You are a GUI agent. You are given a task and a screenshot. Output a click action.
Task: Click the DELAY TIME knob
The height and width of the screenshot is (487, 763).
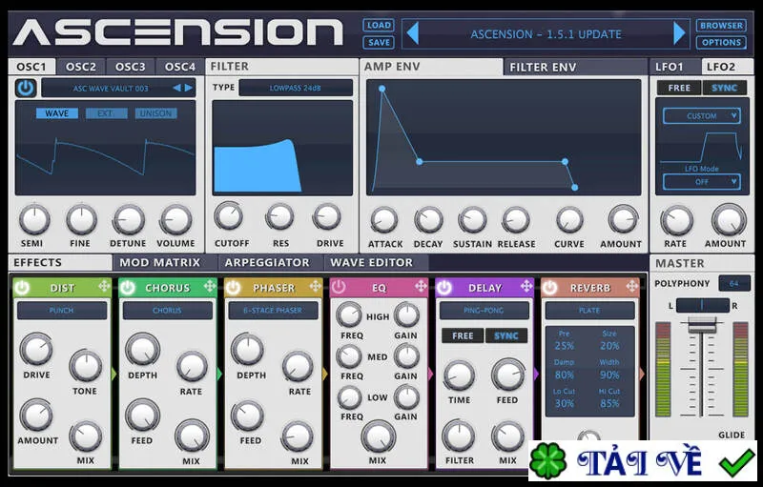point(459,375)
